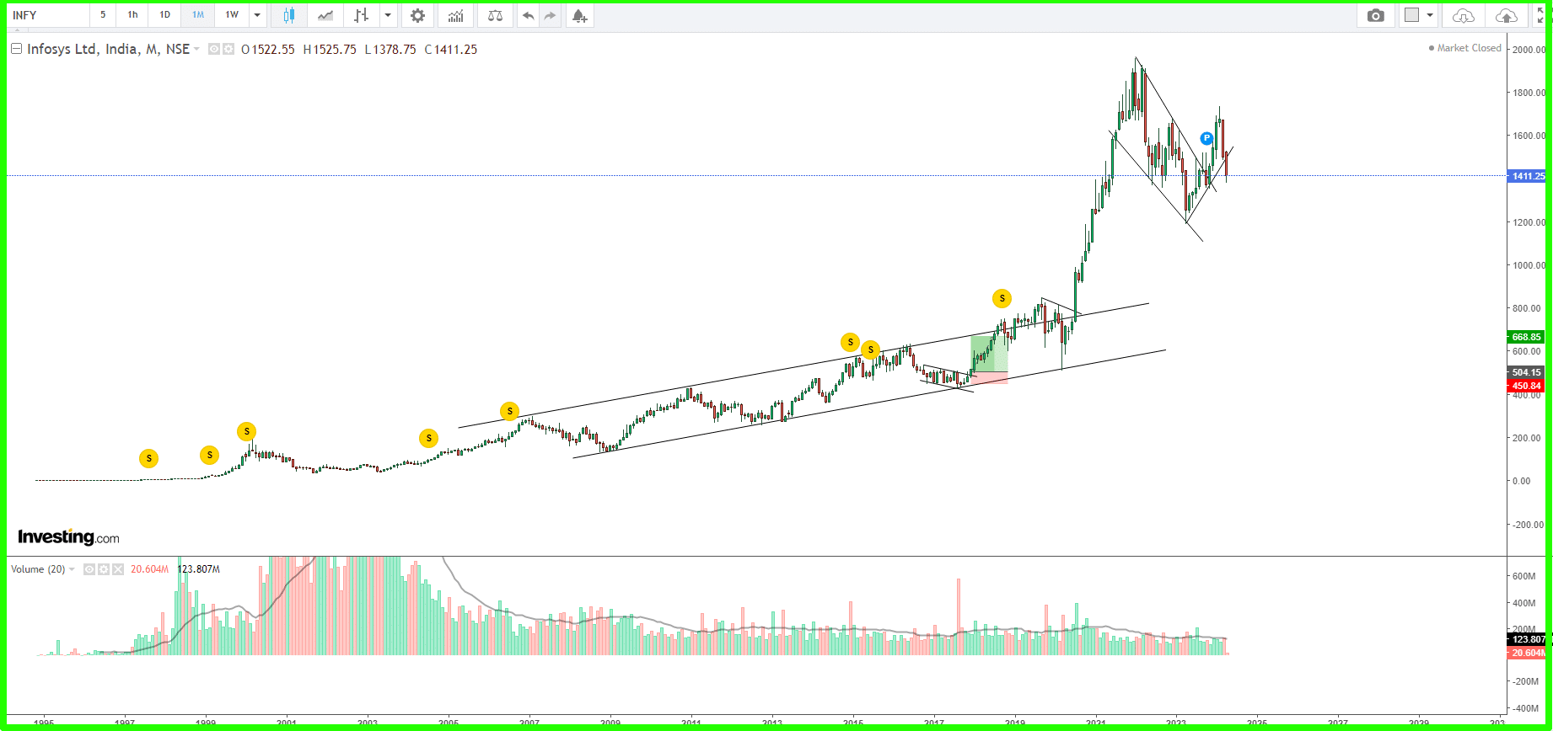Image resolution: width=1553 pixels, height=731 pixels.
Task: Click the Infosys Ltd, India, M, NSE title
Action: [x=108, y=49]
